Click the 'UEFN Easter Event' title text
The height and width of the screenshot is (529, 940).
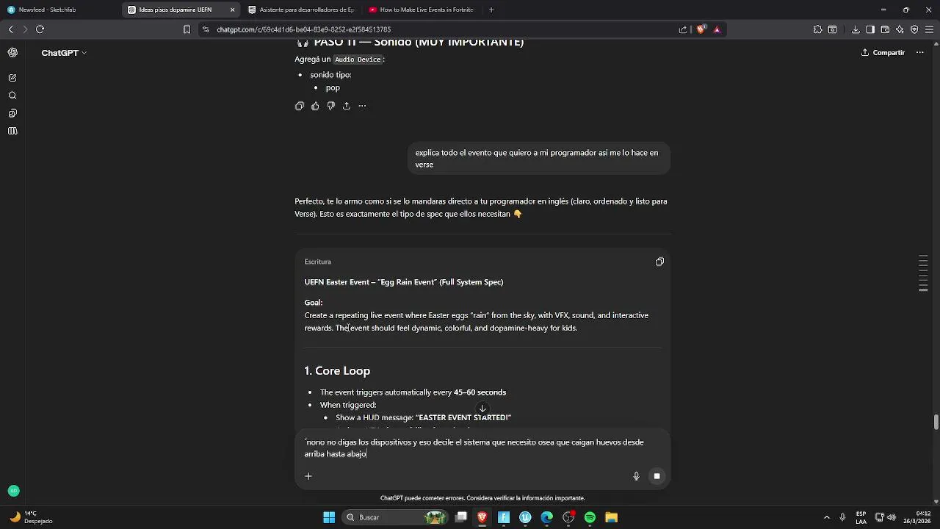(x=404, y=282)
